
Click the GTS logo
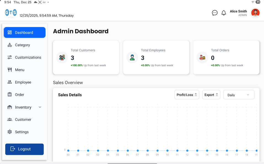tap(11, 13)
